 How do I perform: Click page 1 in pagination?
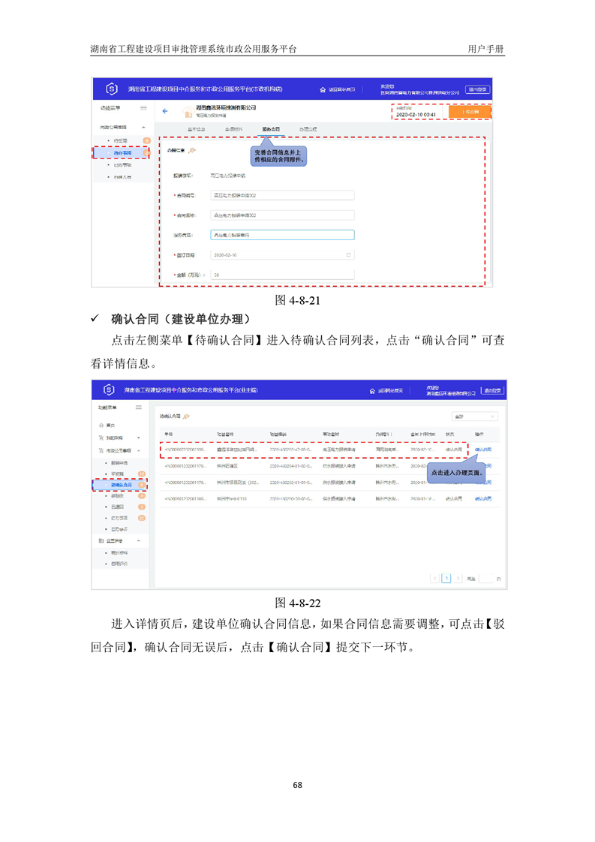click(446, 579)
